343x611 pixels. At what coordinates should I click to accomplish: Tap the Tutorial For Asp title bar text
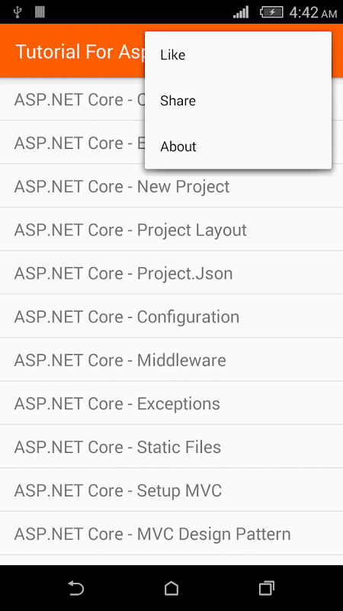(80, 51)
